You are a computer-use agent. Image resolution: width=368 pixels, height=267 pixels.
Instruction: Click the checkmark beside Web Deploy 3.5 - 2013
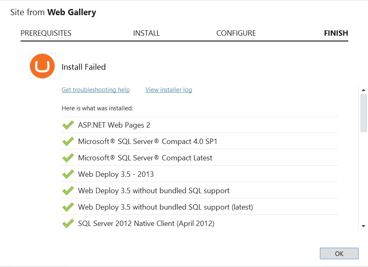68,174
